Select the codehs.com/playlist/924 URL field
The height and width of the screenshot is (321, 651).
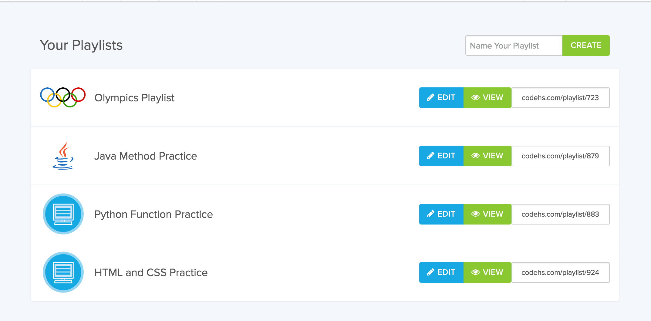tap(561, 272)
